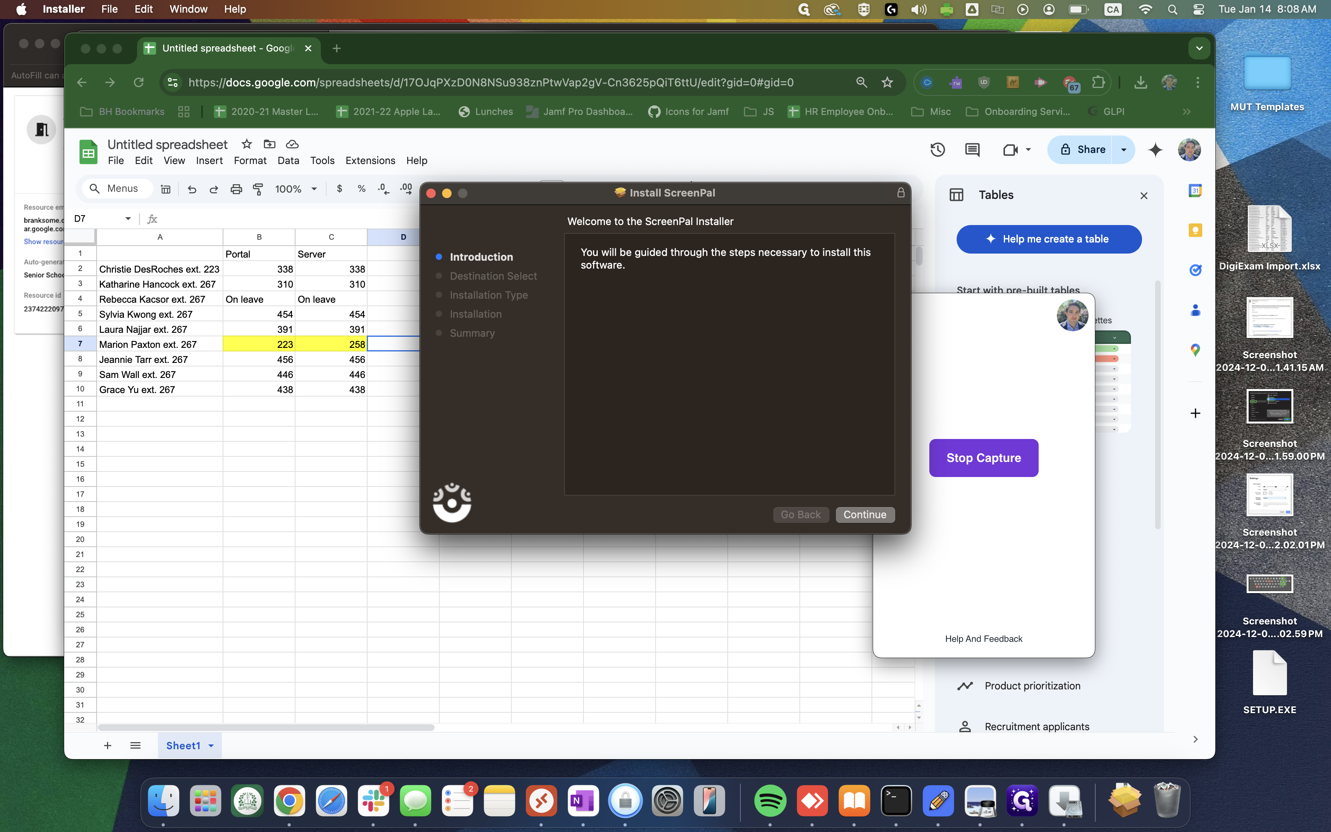Click the move to folder icon
1331x832 pixels.
(269, 144)
